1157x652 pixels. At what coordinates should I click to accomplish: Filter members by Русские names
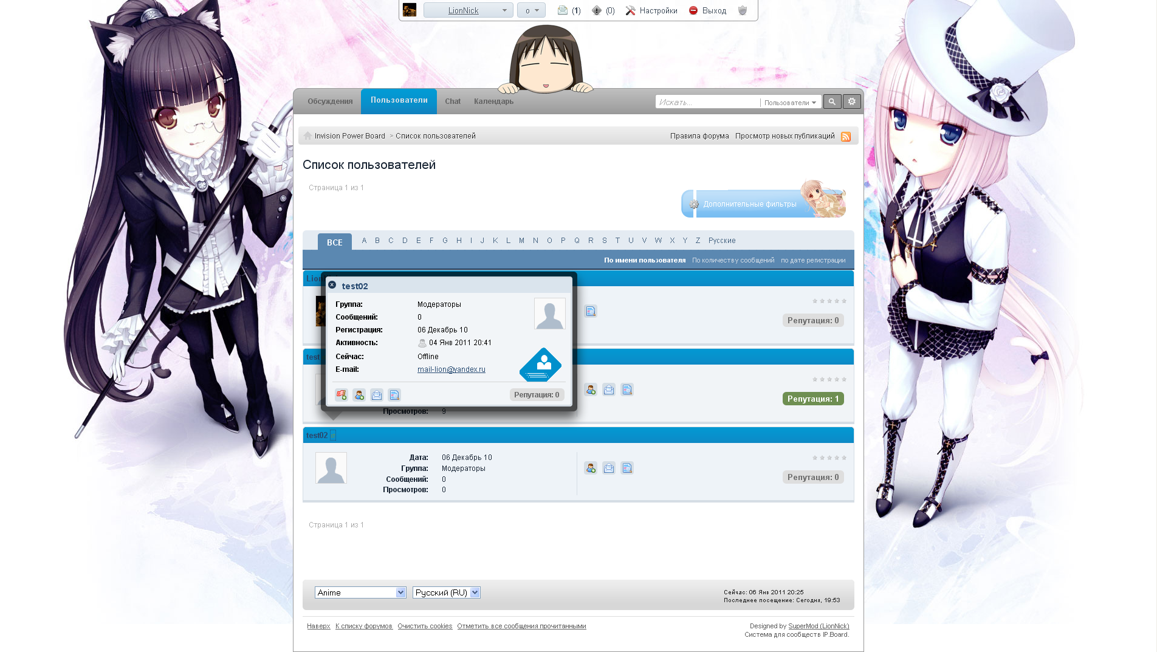722,241
